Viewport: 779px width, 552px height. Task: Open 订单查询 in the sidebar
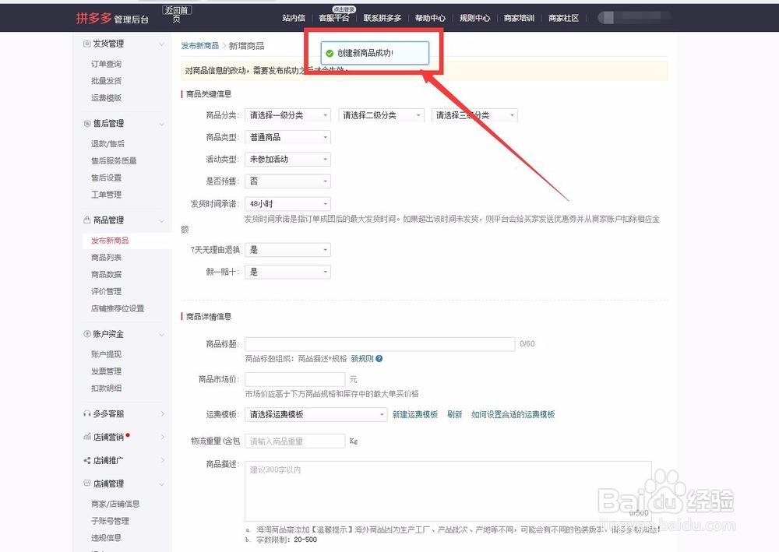[x=106, y=64]
